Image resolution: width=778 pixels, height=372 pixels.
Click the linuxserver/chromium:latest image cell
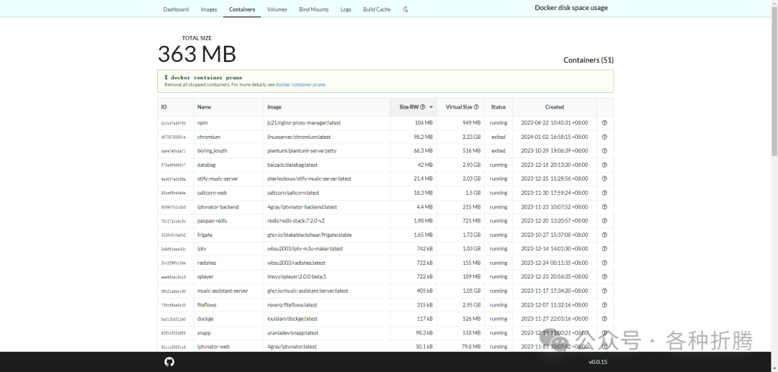point(327,137)
